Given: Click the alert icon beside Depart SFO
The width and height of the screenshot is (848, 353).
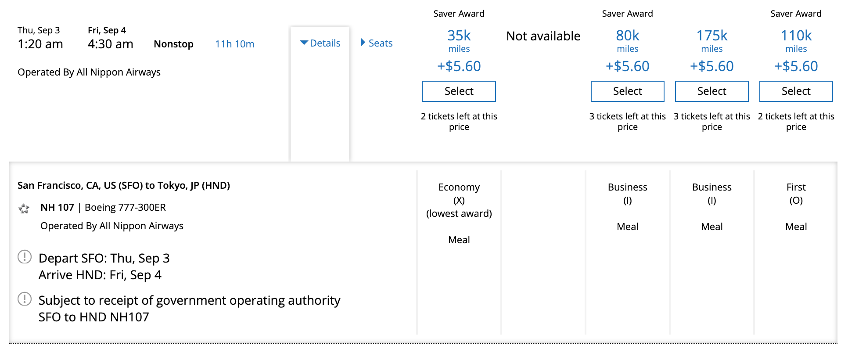Looking at the screenshot, I should pyautogui.click(x=25, y=257).
